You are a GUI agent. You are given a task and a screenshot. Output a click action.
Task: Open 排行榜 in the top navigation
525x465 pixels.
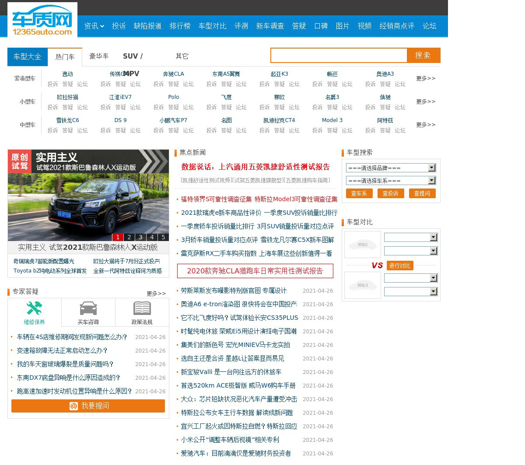(180, 26)
